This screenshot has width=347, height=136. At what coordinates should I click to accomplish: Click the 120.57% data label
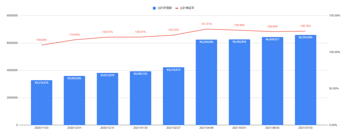pos(141,32)
